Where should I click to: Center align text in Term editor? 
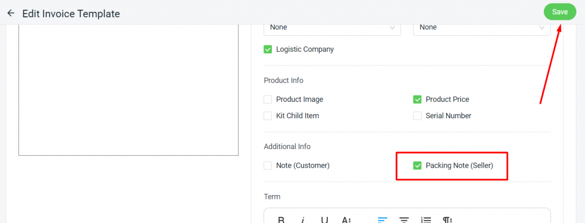click(404, 220)
